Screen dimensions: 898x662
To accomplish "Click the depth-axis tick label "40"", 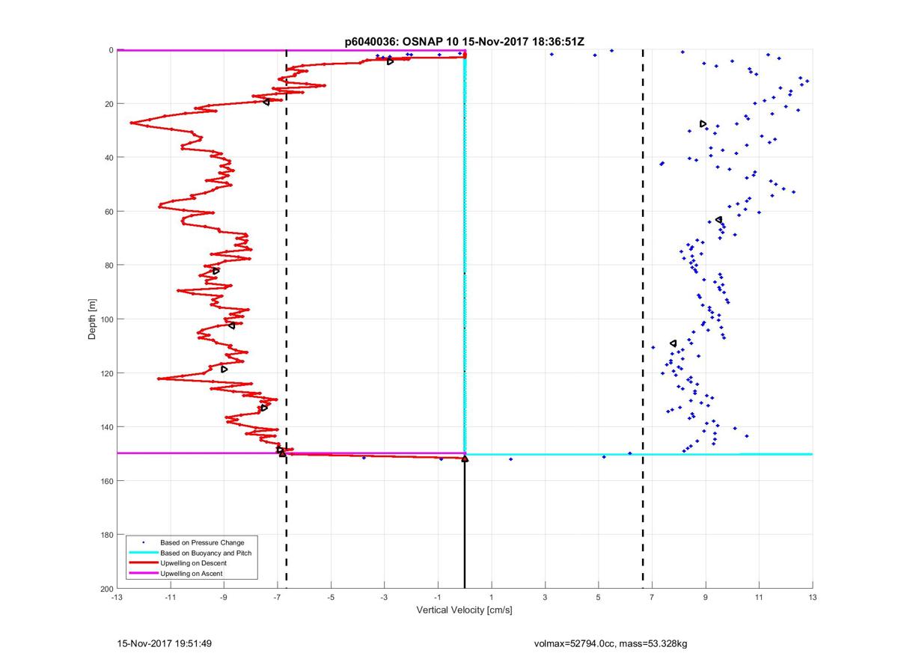I will [109, 158].
